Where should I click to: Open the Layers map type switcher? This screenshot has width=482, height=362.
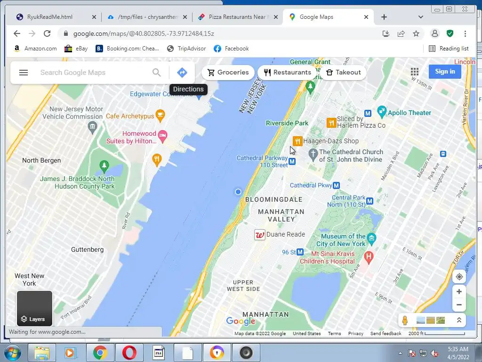click(x=34, y=308)
